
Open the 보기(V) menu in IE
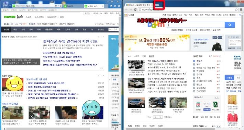pyautogui.click(x=22, y=10)
